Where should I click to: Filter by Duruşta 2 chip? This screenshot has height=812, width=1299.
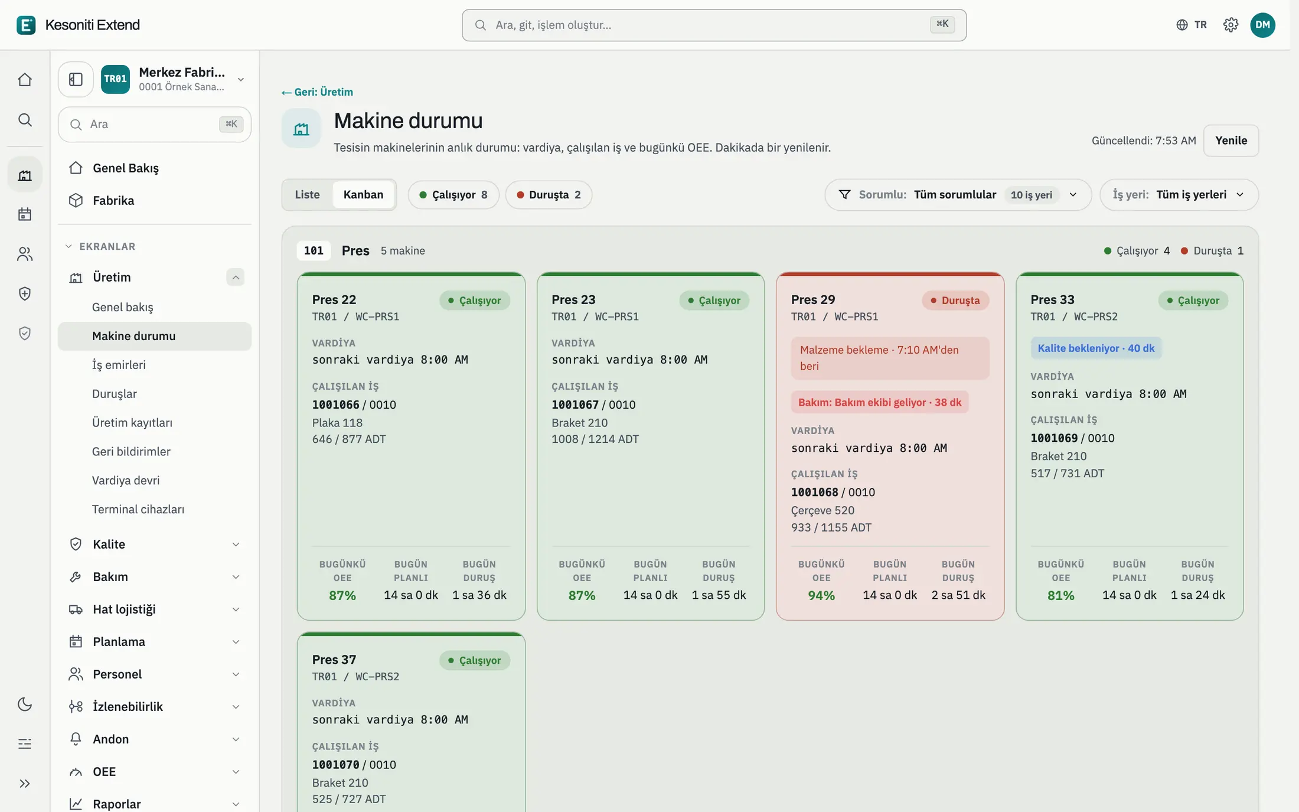point(549,195)
